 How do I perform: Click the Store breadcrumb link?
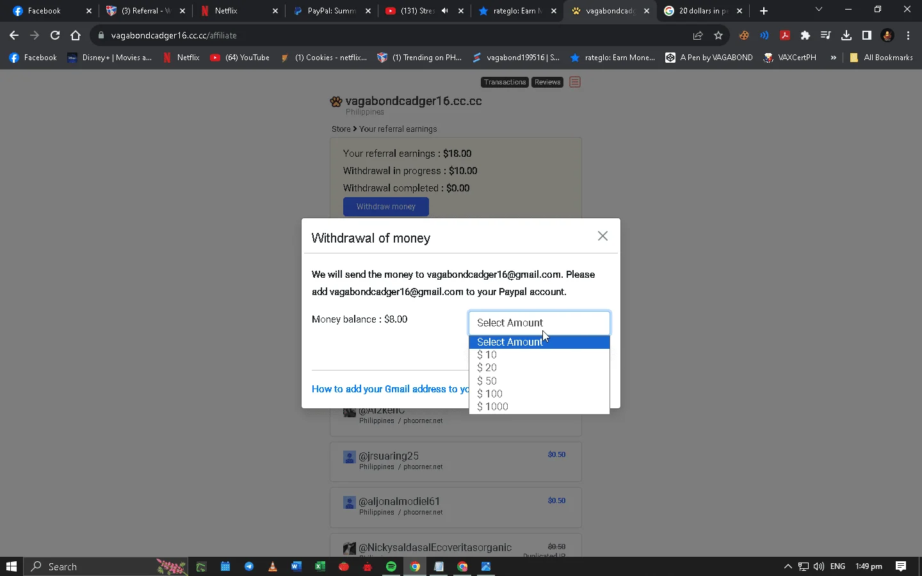pyautogui.click(x=341, y=129)
